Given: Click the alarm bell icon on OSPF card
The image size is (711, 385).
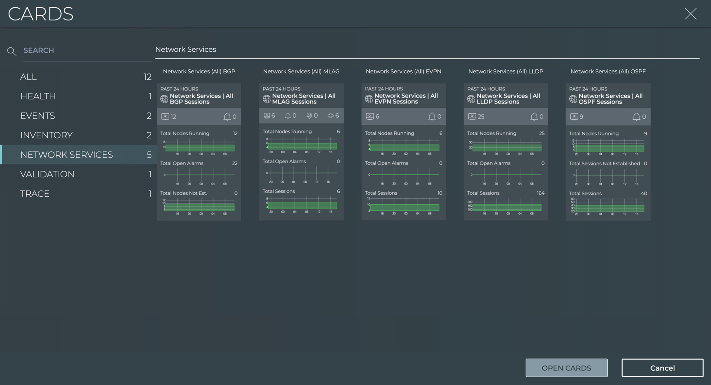Looking at the screenshot, I should (x=636, y=117).
